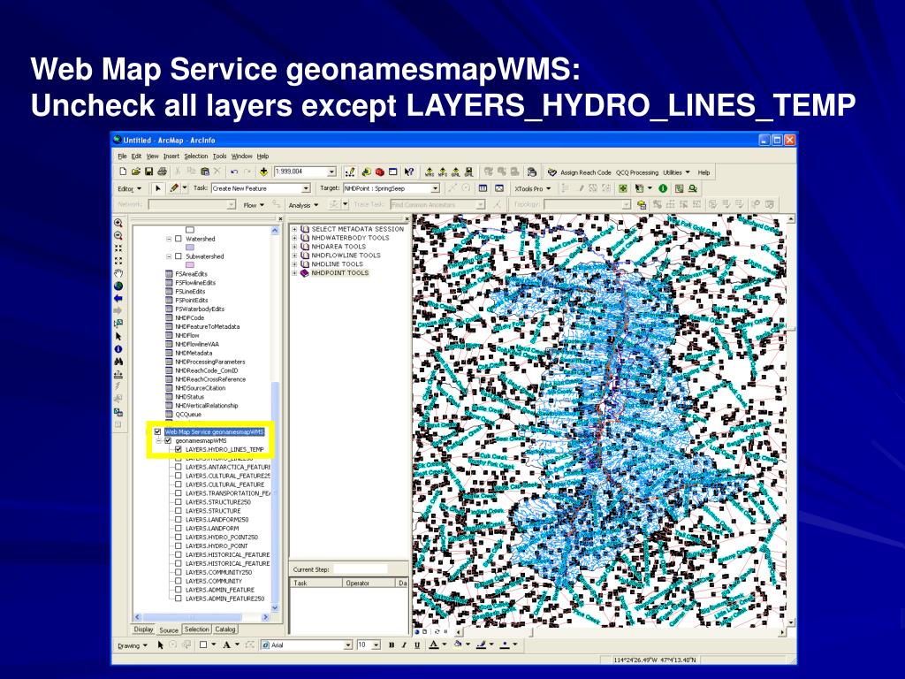Open the Drawing menu button

133,645
